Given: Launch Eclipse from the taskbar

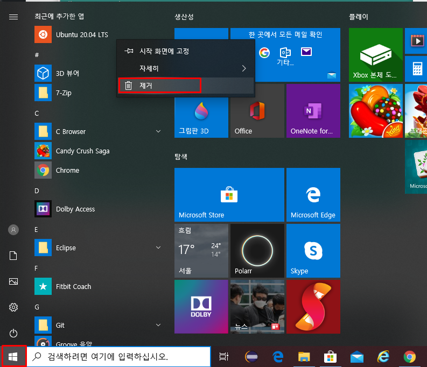Looking at the screenshot, I should coord(251,356).
